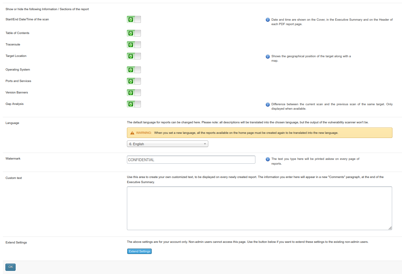The height and width of the screenshot is (274, 402).
Task: Click the warning triangle icon in language notice
Action: 132,133
